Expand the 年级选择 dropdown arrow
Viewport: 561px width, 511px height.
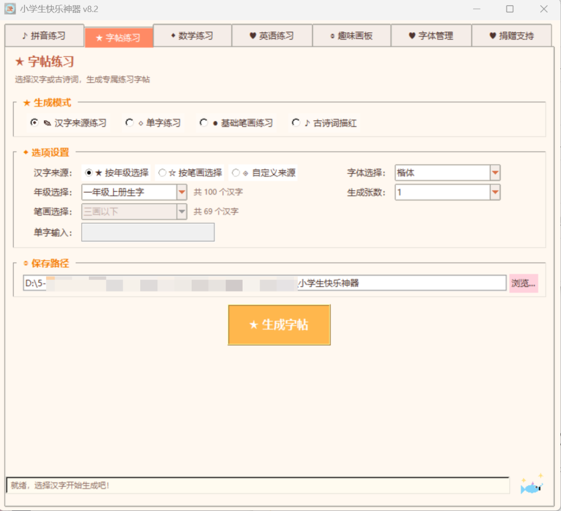[182, 192]
